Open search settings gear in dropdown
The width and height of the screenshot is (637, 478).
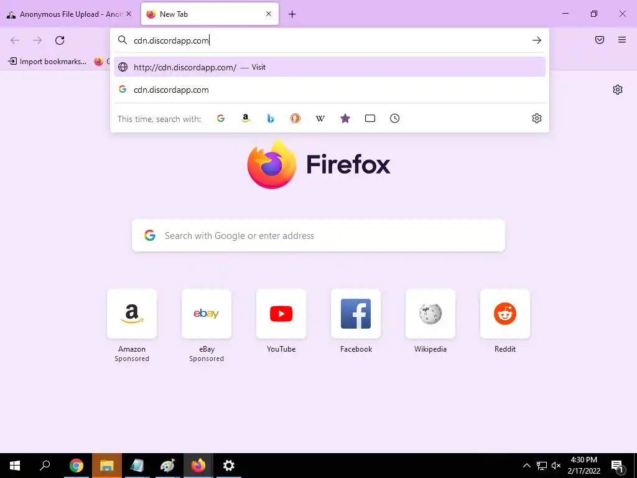pos(537,118)
